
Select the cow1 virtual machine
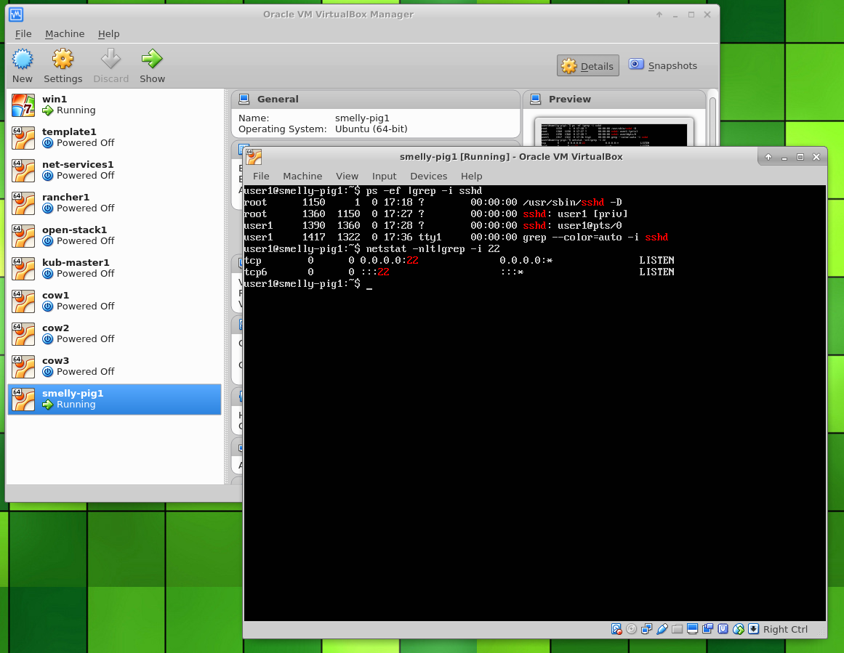[115, 301]
